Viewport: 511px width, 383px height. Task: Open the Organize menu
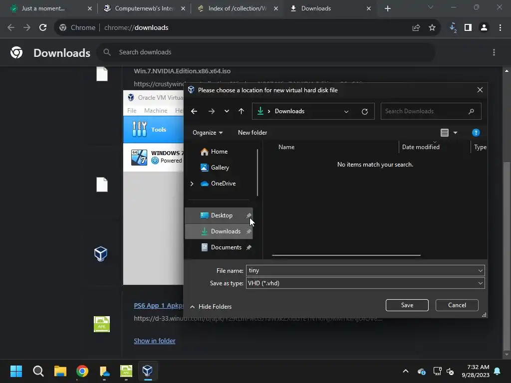click(208, 133)
